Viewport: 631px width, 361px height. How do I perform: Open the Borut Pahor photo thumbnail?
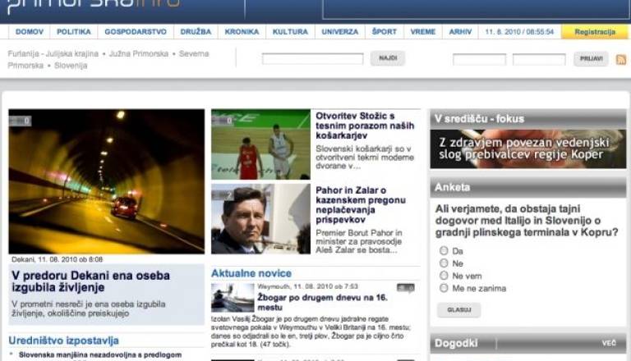click(260, 218)
